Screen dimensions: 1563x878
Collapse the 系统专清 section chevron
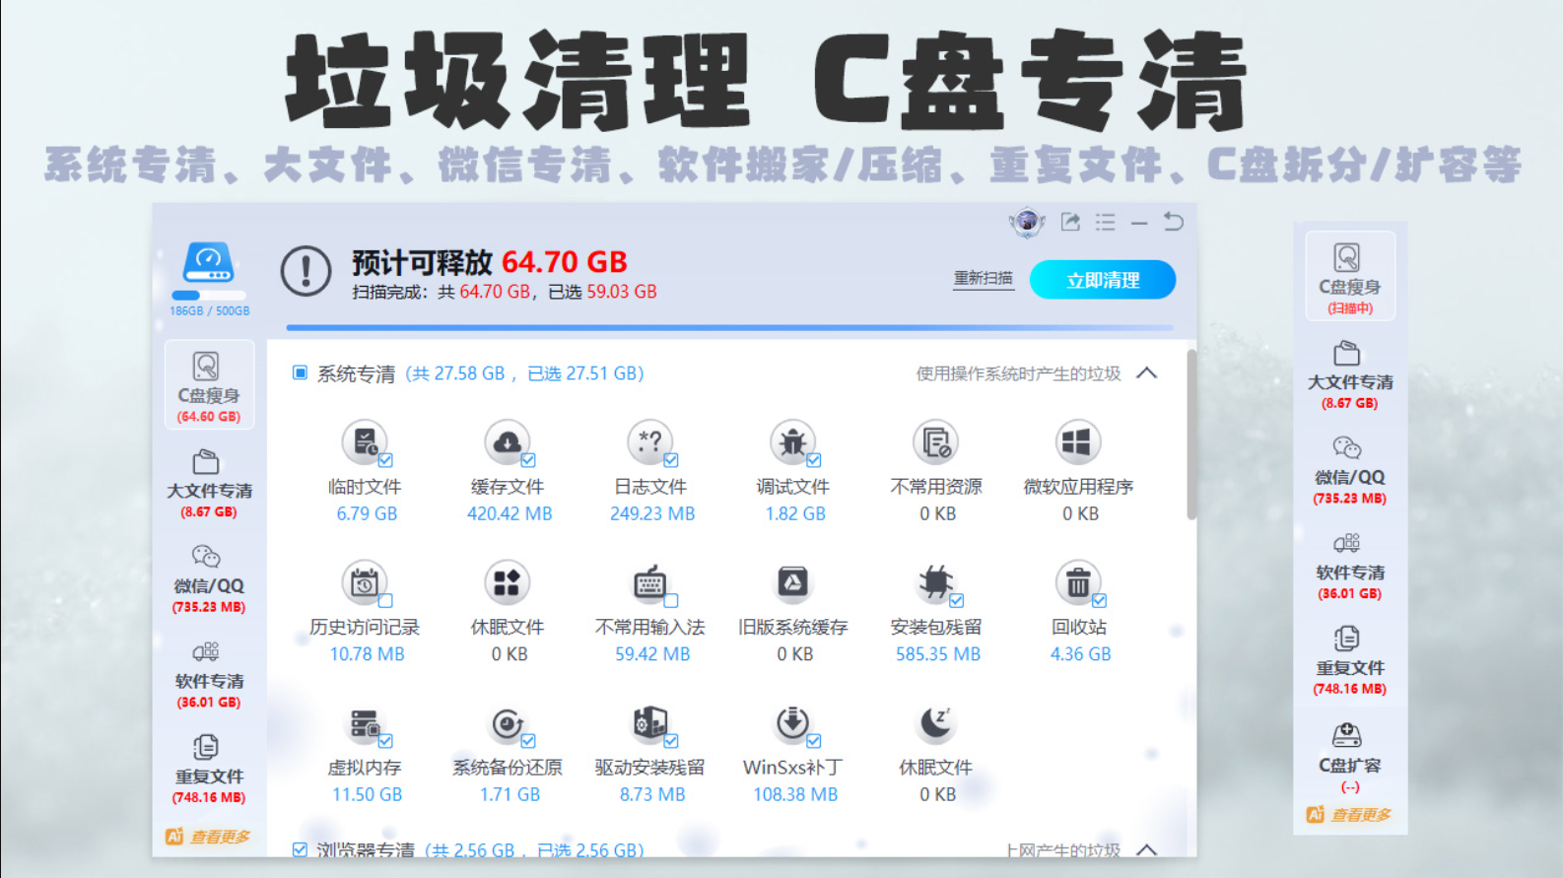point(1147,373)
